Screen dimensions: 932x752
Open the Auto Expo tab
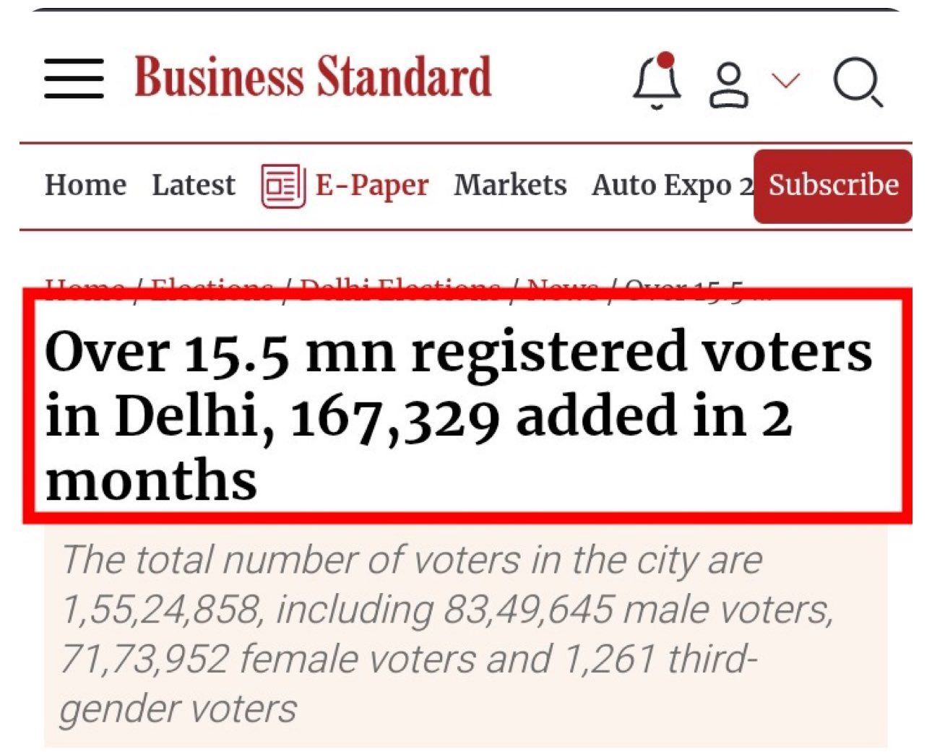pos(671,185)
